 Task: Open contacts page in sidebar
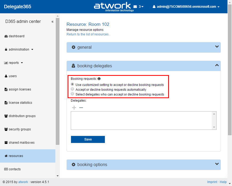pyautogui.click(x=15, y=169)
